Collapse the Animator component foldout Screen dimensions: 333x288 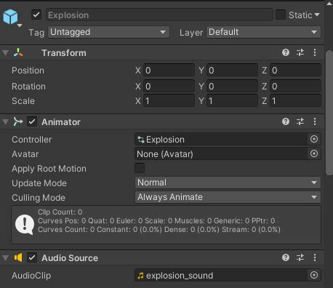coord(5,122)
